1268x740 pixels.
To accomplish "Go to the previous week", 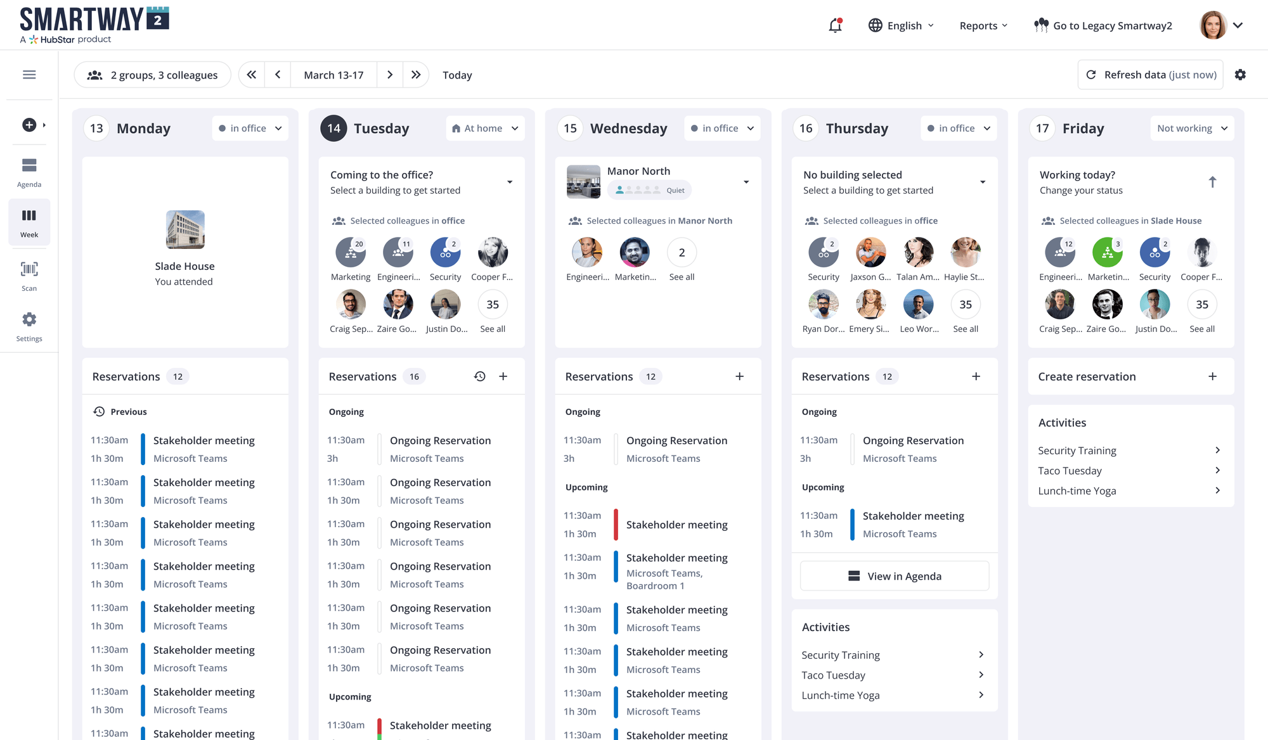I will [x=278, y=75].
